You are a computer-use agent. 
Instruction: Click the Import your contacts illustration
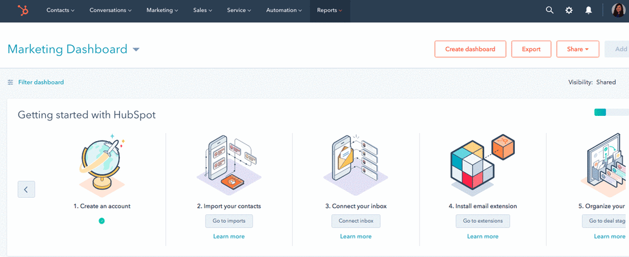pos(229,165)
